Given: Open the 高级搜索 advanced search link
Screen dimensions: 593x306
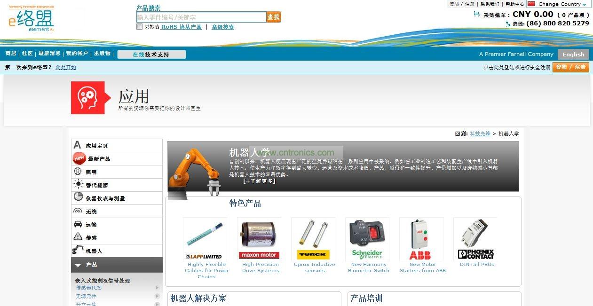Looking at the screenshot, I should [222, 27].
